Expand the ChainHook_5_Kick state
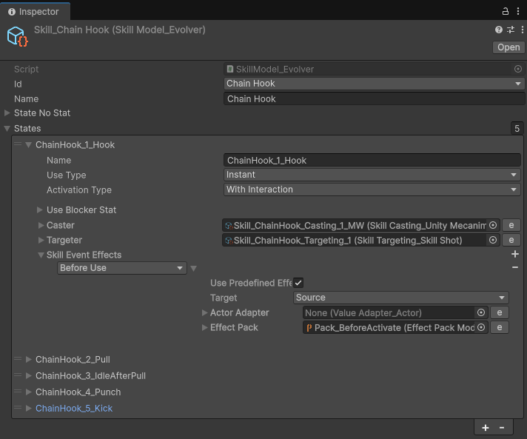 pyautogui.click(x=29, y=408)
